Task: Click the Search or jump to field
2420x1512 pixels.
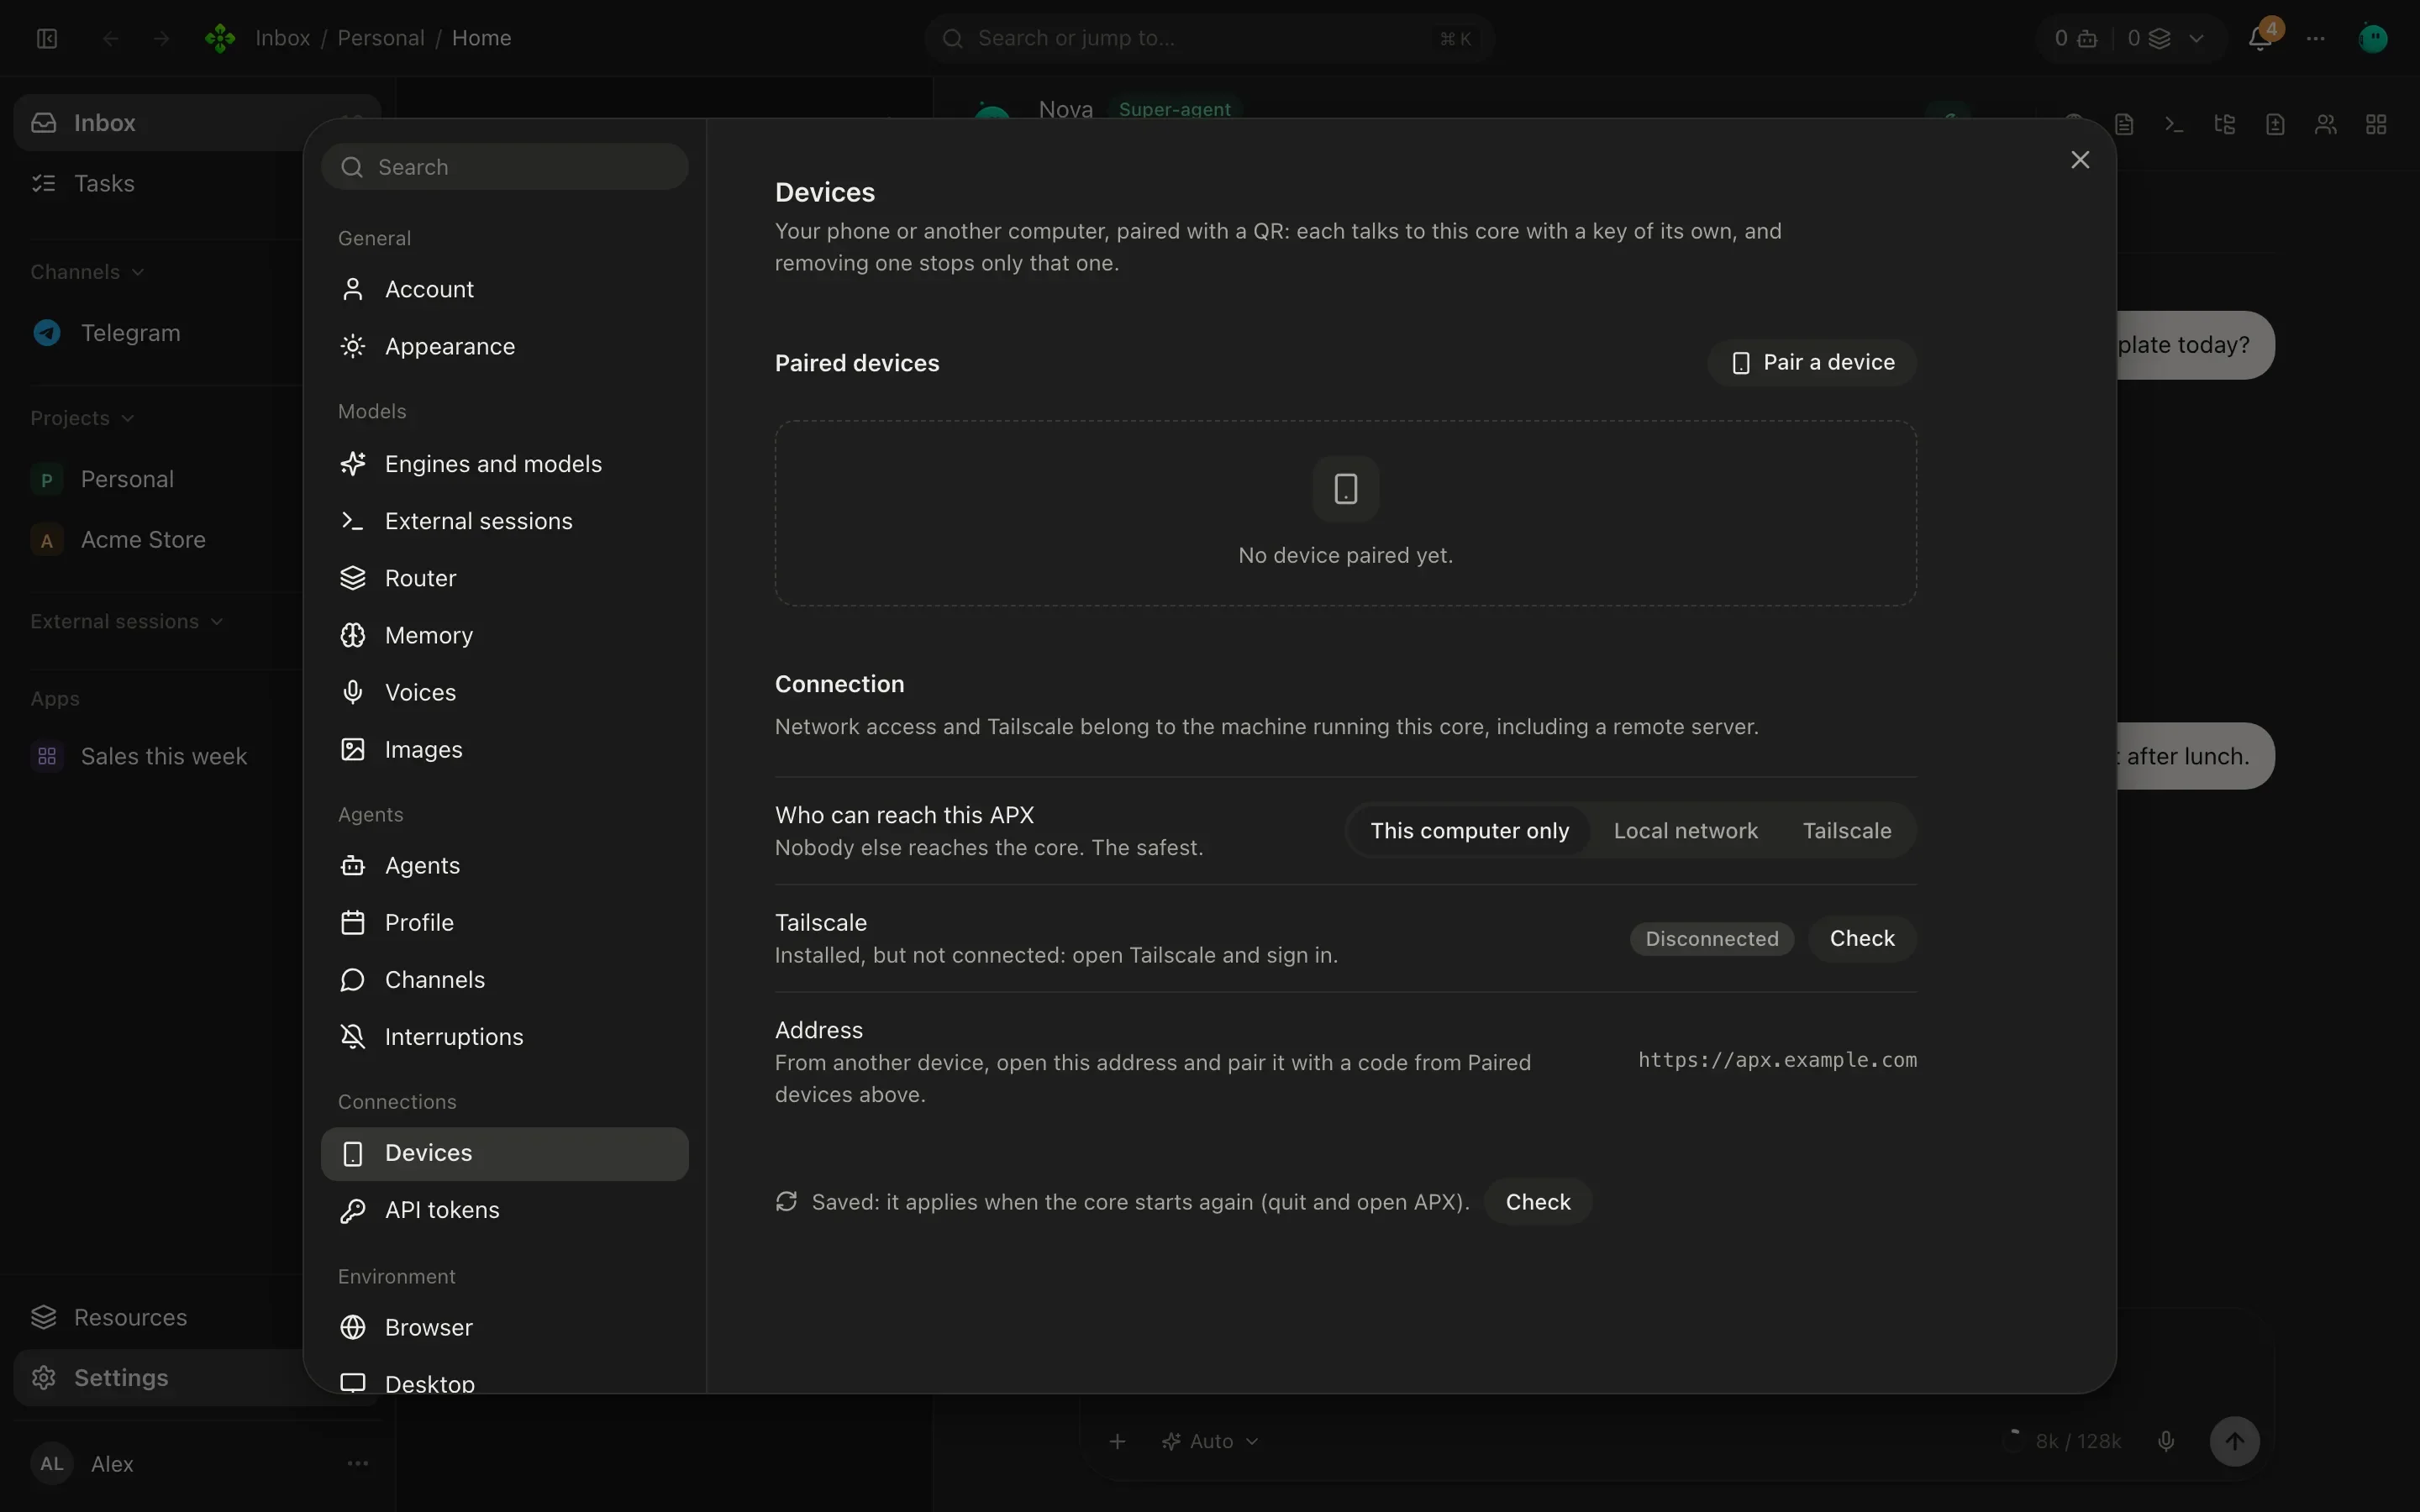Action: click(1208, 38)
